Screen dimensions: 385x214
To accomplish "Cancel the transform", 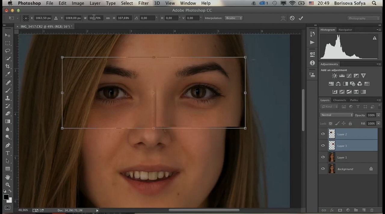I will click(x=292, y=18).
